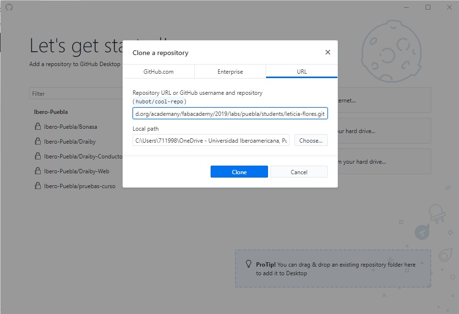Click the blue Clone button
This screenshot has width=459, height=314.
(239, 172)
